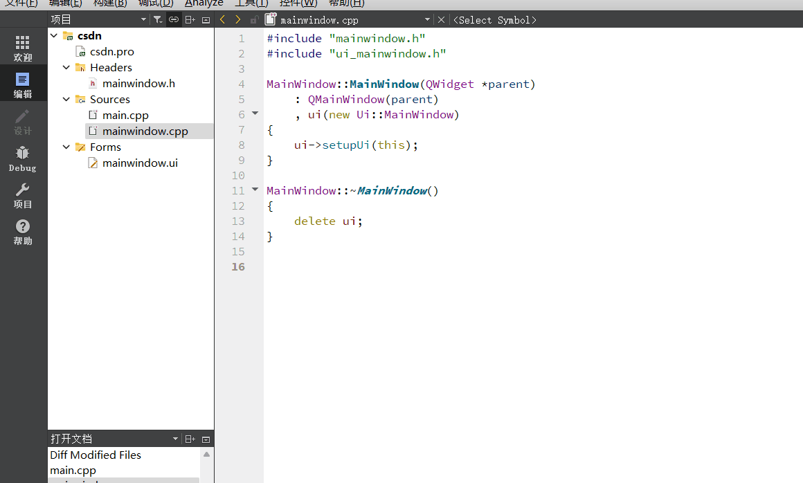Switch to Debug mode
803x483 pixels.
(23, 158)
